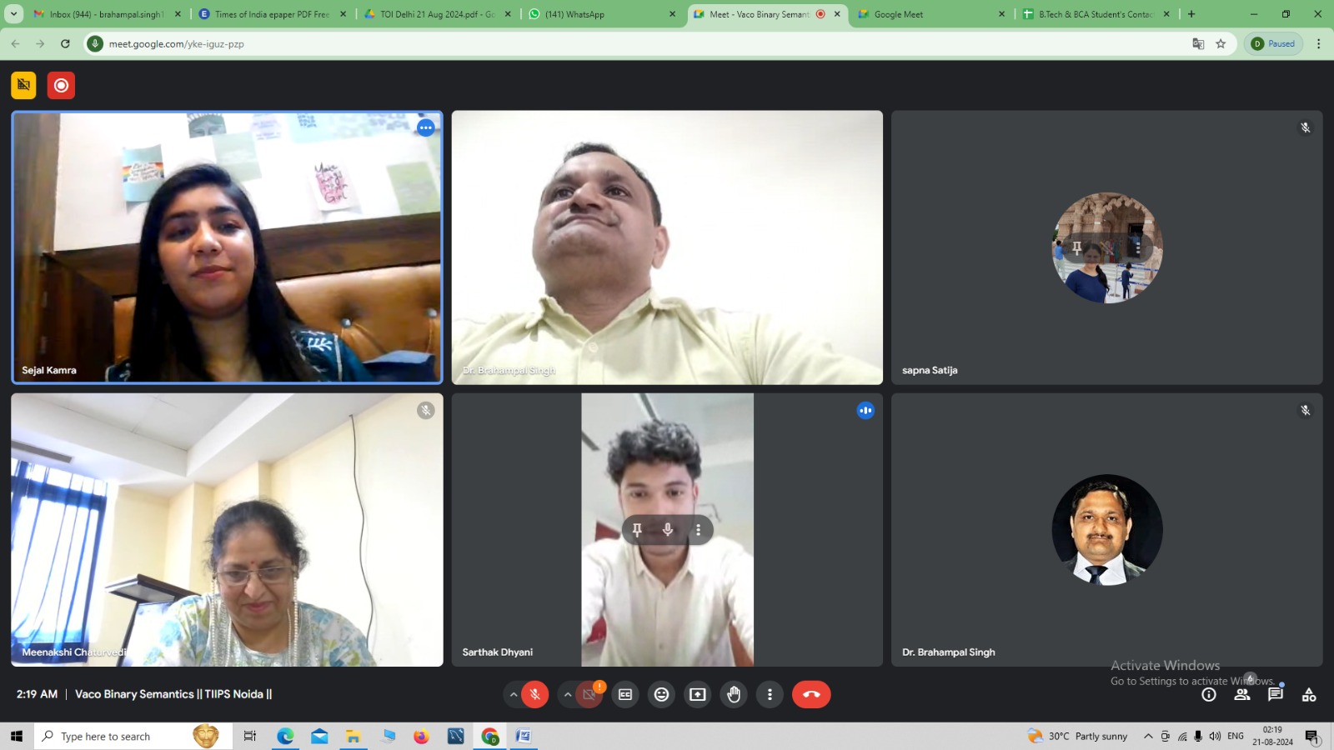Click red recording extension button
The width and height of the screenshot is (1334, 750).
tap(61, 85)
